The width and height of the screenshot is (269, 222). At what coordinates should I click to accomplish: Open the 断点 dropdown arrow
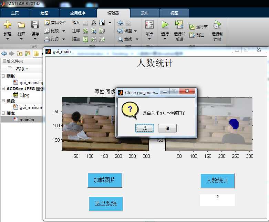tap(149, 39)
